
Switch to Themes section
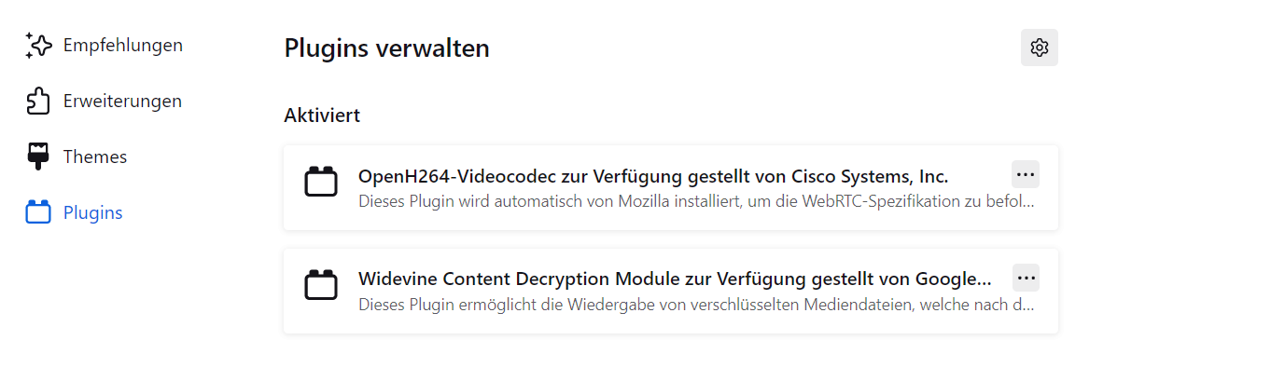point(94,156)
